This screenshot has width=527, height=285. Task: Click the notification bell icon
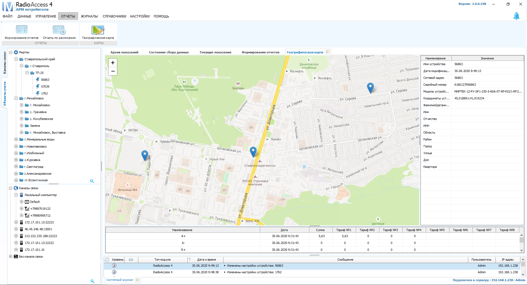[x=516, y=16]
